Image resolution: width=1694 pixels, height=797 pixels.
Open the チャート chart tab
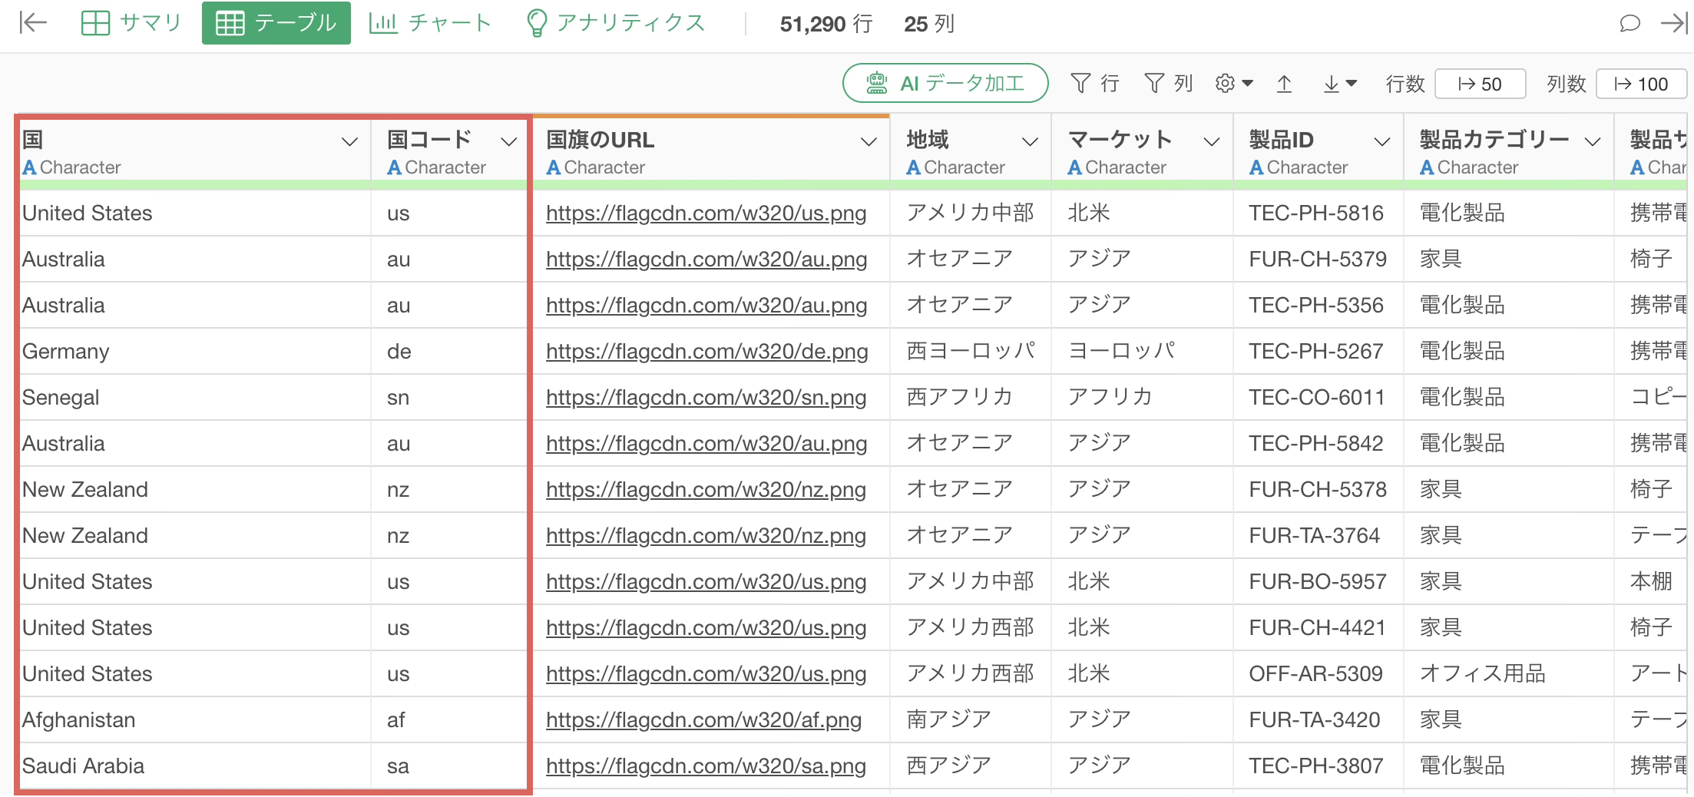click(x=430, y=23)
